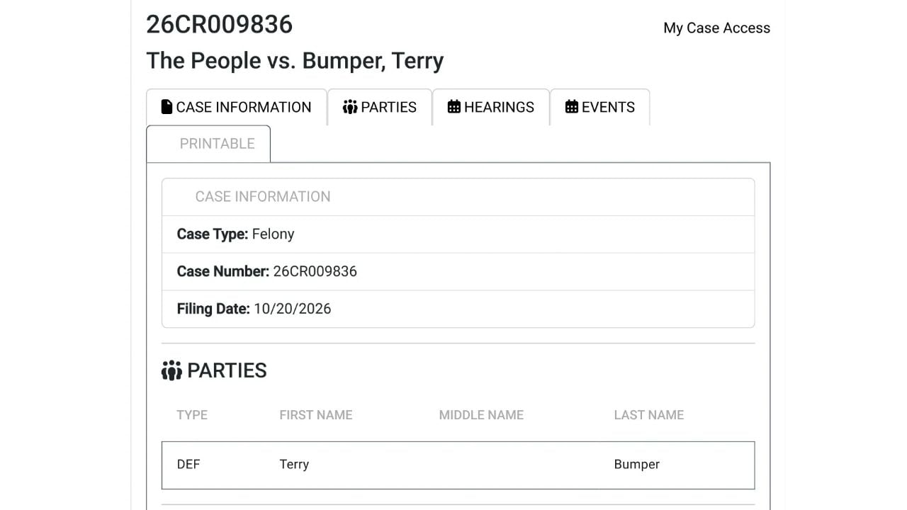Switch to the Parties tab
The height and width of the screenshot is (510, 907).
pyautogui.click(x=380, y=107)
